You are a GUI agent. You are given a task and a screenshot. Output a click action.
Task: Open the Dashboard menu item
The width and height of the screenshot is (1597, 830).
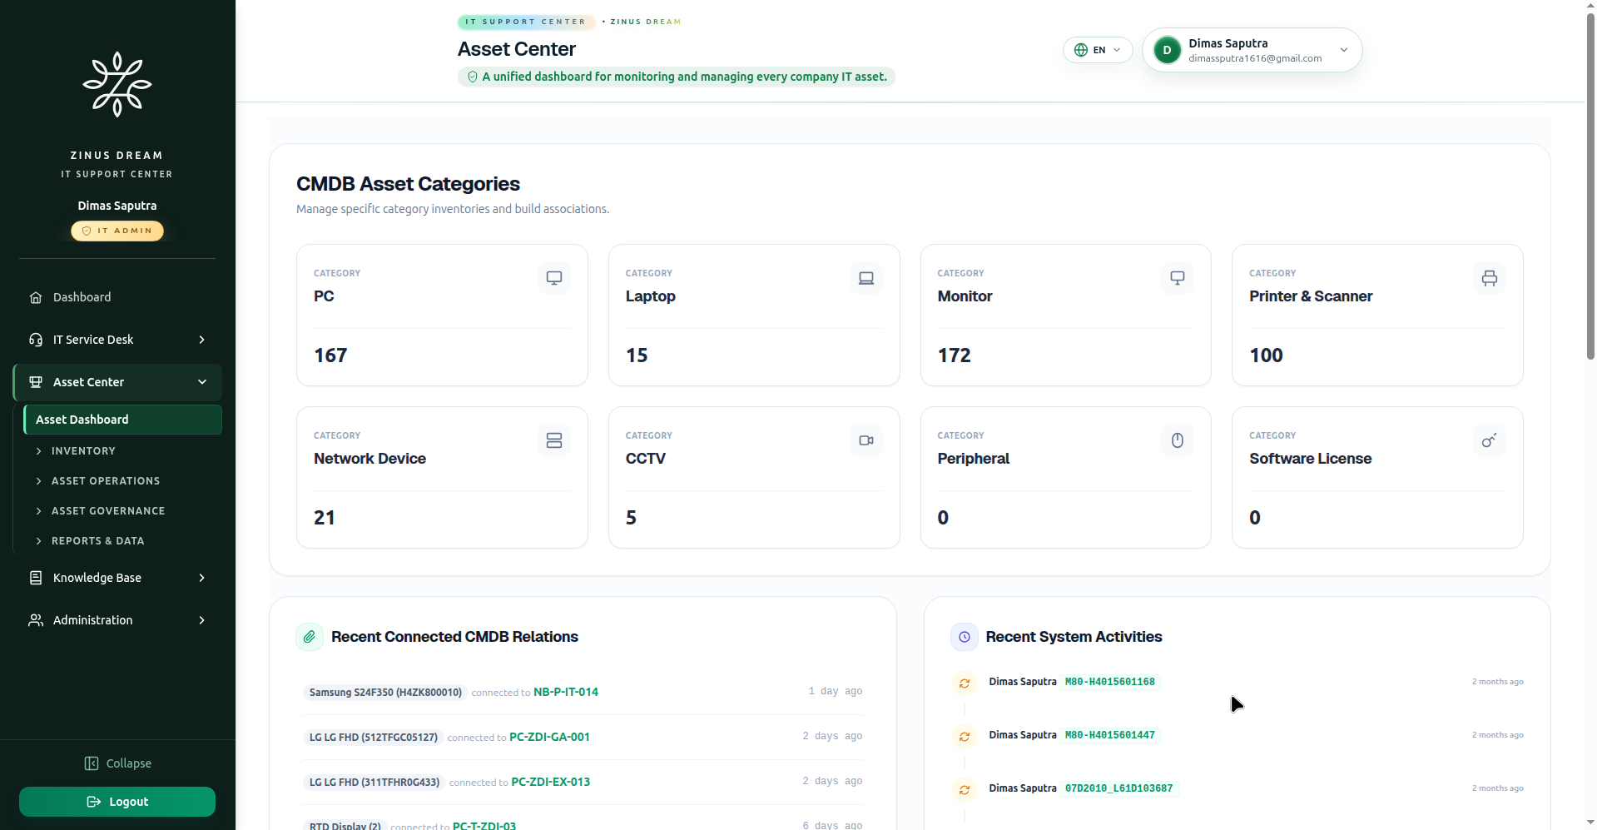(x=117, y=297)
